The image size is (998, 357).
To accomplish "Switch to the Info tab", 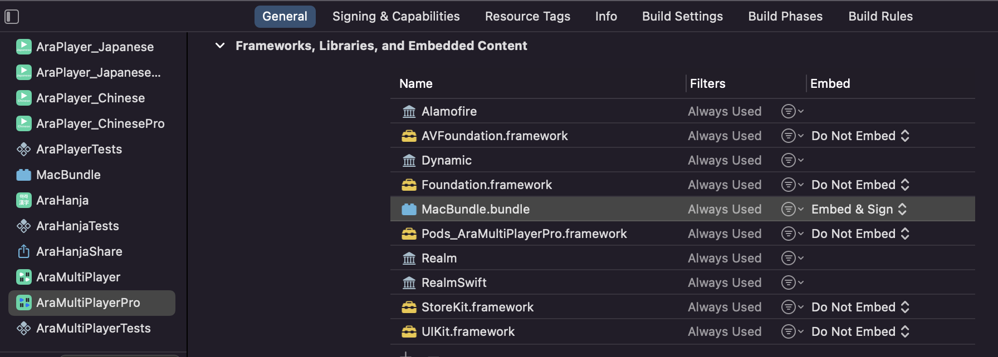I will tap(606, 17).
